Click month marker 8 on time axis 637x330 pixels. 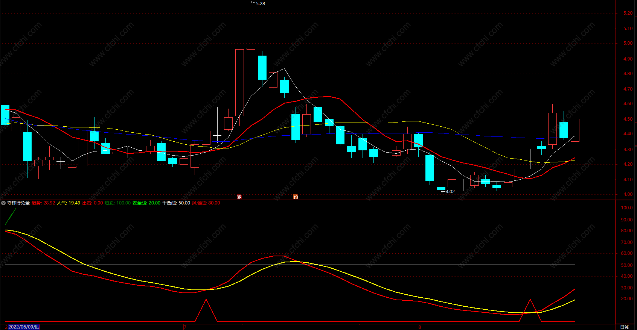click(x=419, y=327)
